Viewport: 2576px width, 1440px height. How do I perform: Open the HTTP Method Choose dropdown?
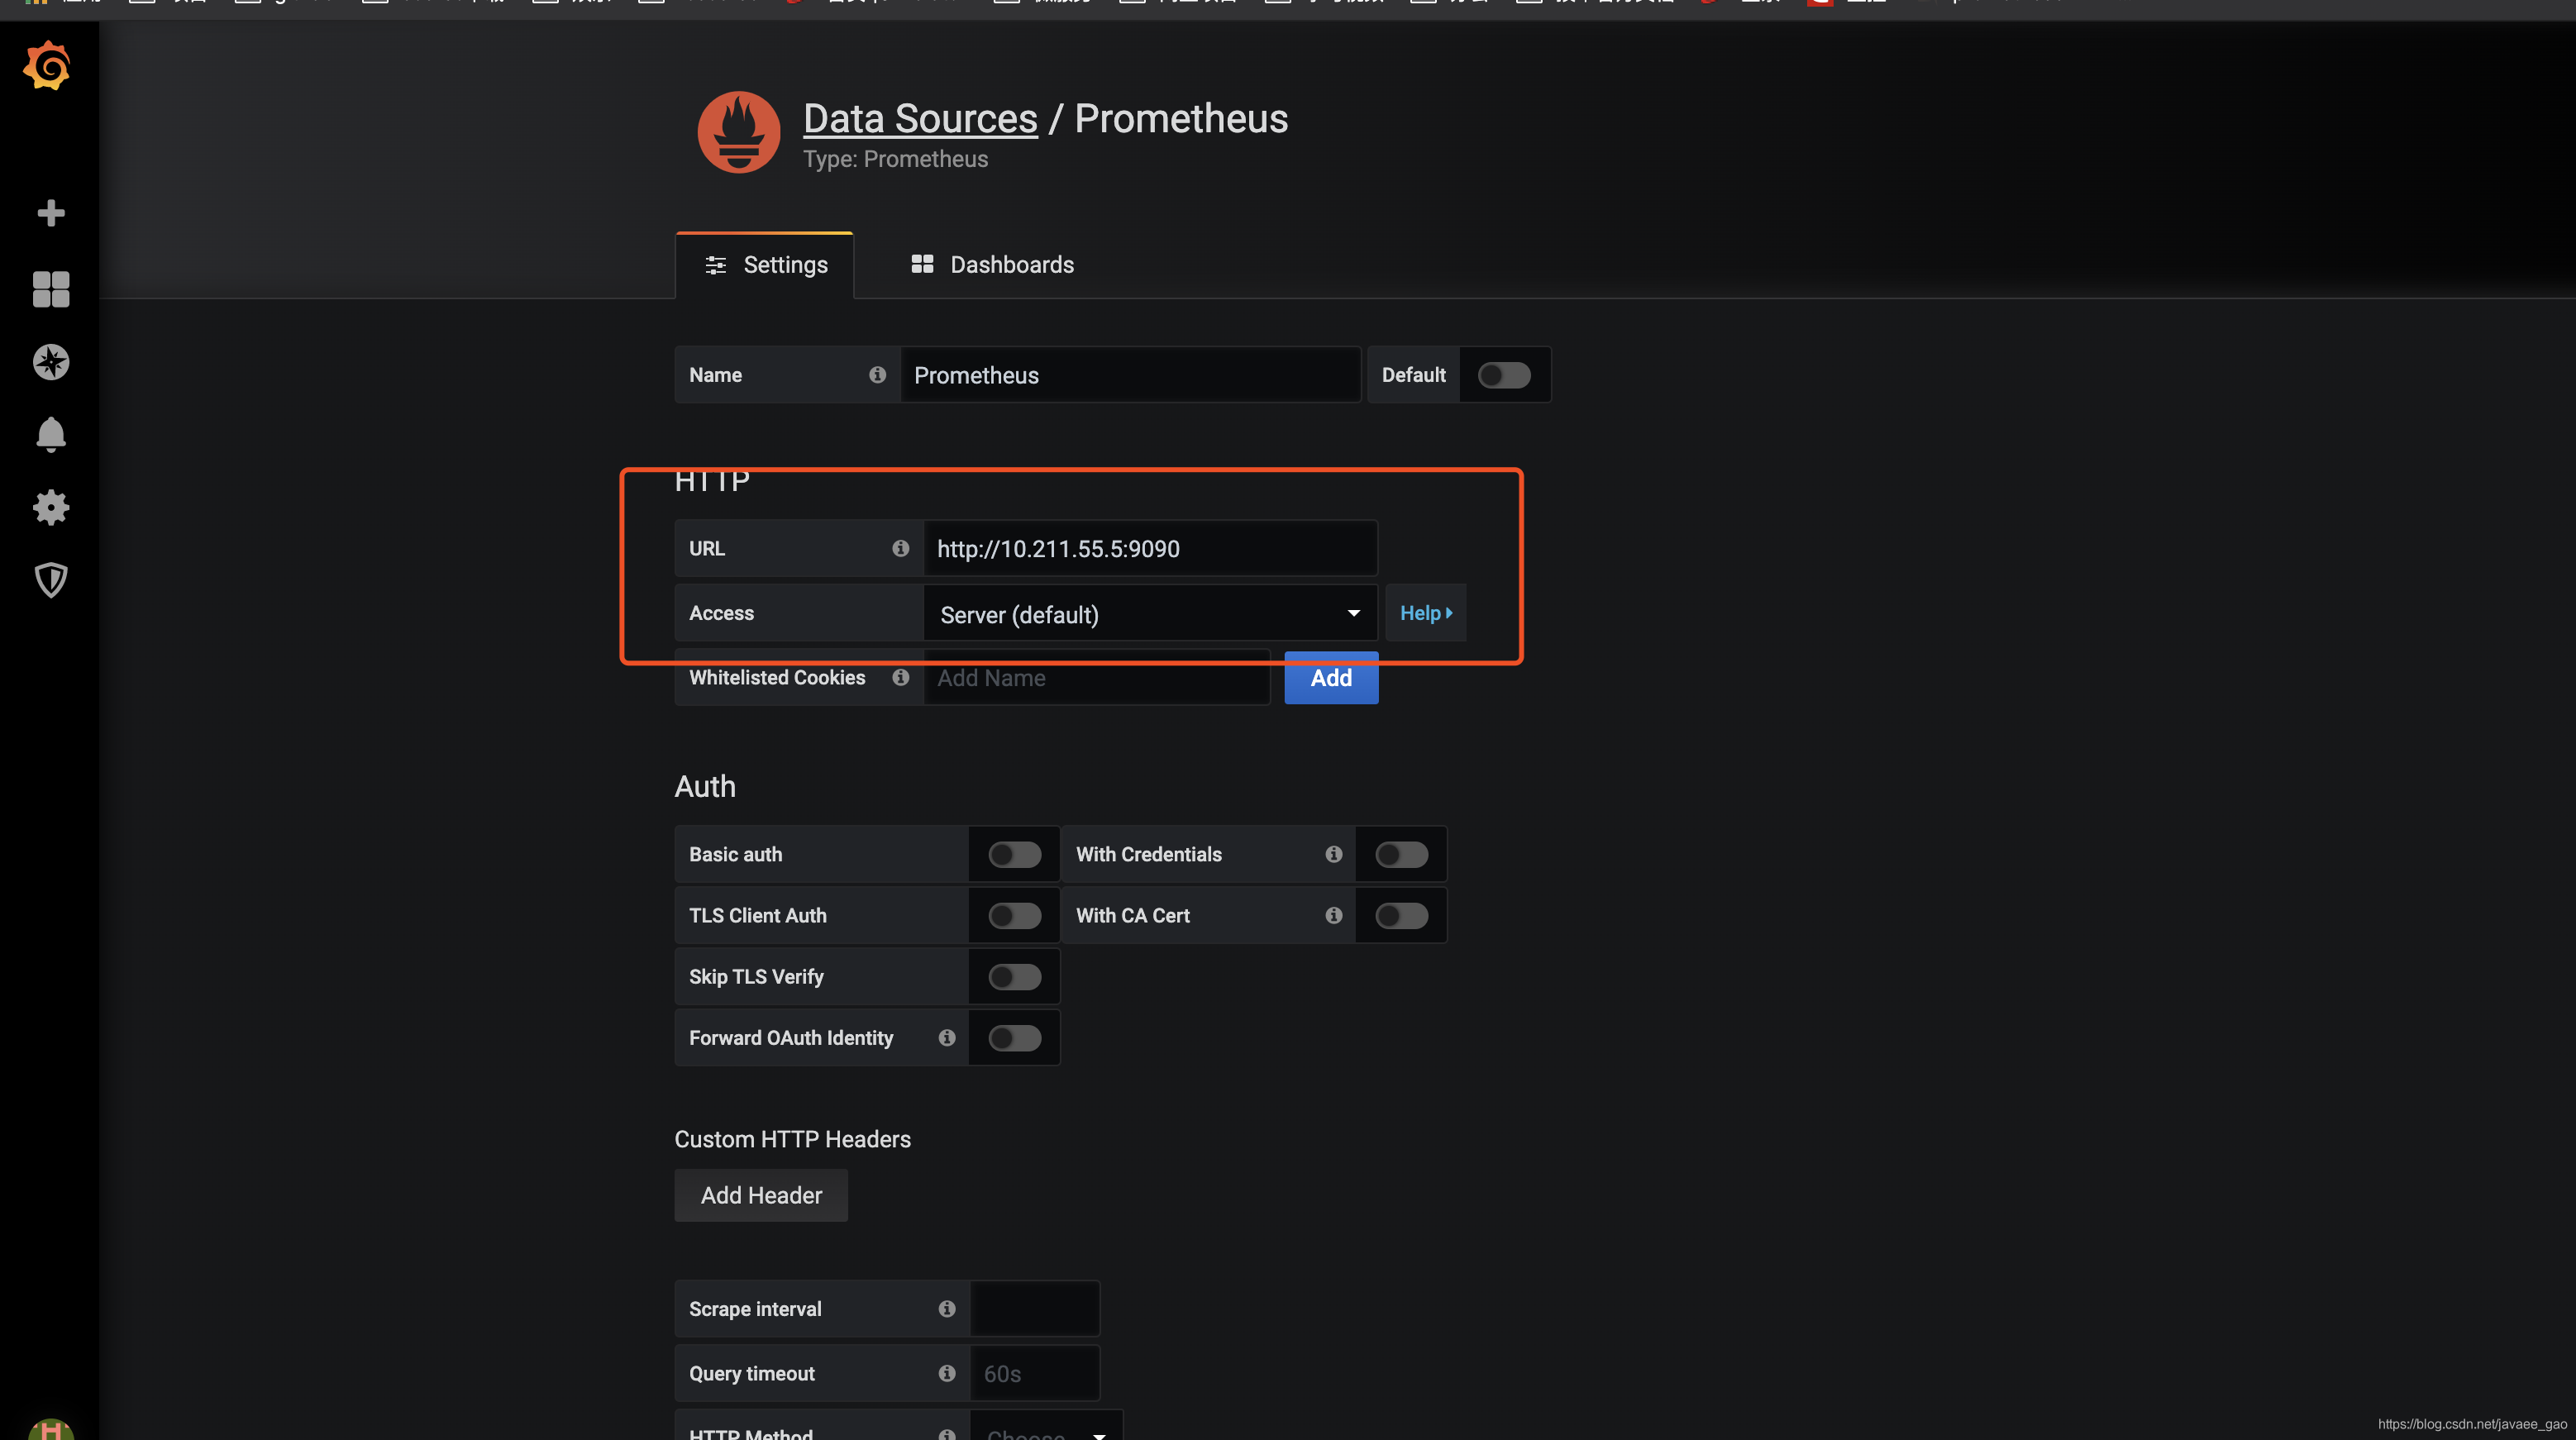coord(1046,1430)
